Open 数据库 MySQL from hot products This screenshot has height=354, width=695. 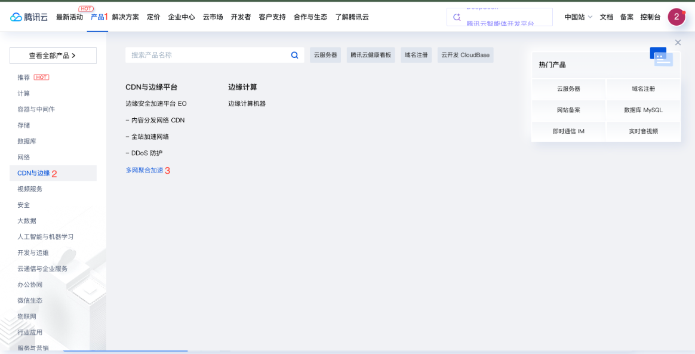(x=643, y=110)
